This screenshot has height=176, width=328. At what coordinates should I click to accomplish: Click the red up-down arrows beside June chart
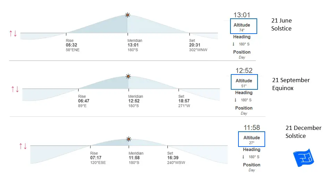(x=13, y=34)
